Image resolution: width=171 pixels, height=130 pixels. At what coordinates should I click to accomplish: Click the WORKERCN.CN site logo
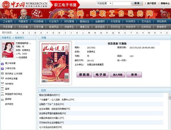click(x=25, y=4)
